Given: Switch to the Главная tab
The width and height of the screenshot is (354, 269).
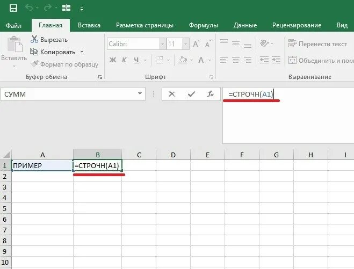Looking at the screenshot, I should coord(50,25).
